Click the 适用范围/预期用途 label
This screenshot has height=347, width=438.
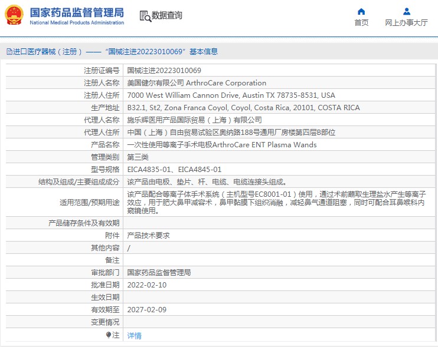[90, 202]
